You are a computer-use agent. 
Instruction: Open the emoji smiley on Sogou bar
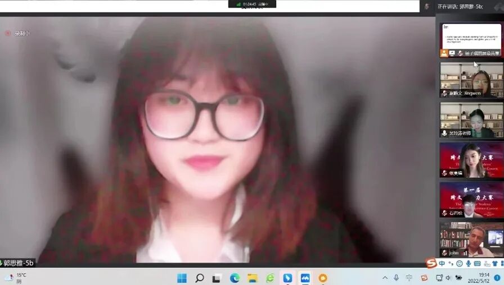pos(460,264)
